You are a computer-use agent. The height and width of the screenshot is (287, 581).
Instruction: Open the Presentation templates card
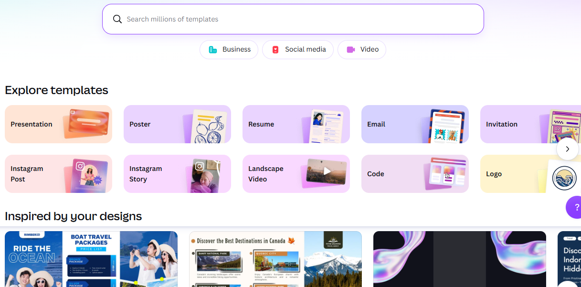[x=58, y=124]
